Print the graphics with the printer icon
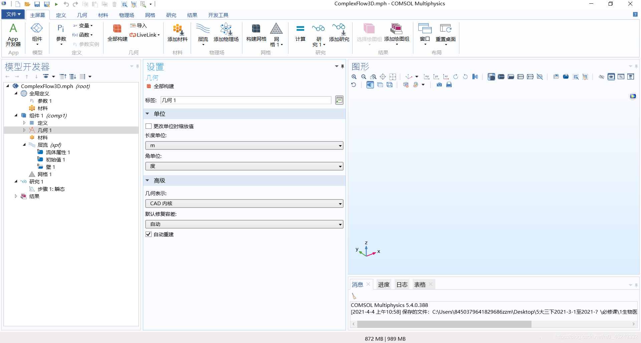The width and height of the screenshot is (641, 343). click(x=449, y=85)
